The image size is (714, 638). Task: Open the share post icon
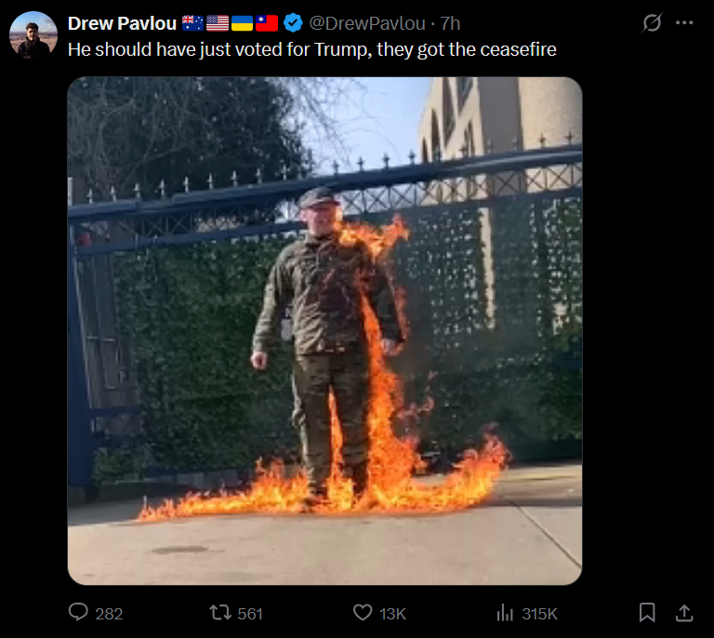(x=684, y=613)
